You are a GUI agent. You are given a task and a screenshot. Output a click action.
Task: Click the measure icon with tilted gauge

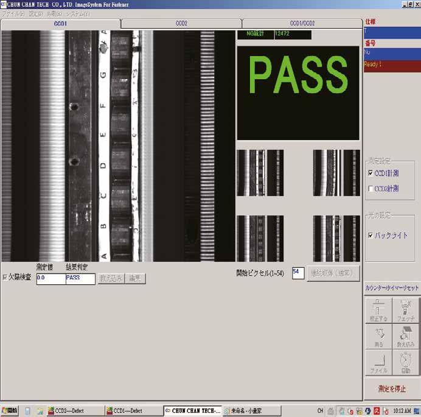(x=378, y=336)
